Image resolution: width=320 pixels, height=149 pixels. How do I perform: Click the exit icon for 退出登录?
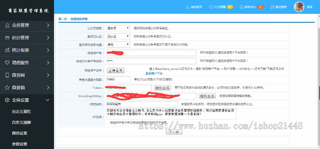click(272, 7)
